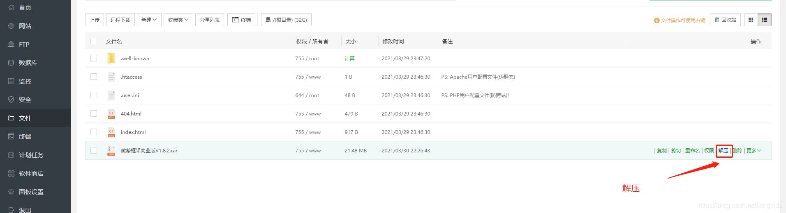Click the 404.html file icon
The image size is (786, 213).
tap(111, 113)
